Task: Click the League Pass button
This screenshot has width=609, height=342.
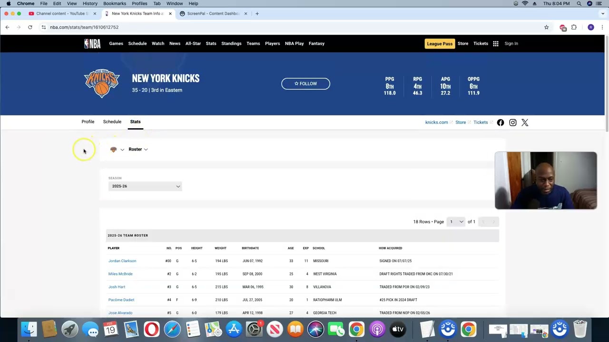Action: 440,44
